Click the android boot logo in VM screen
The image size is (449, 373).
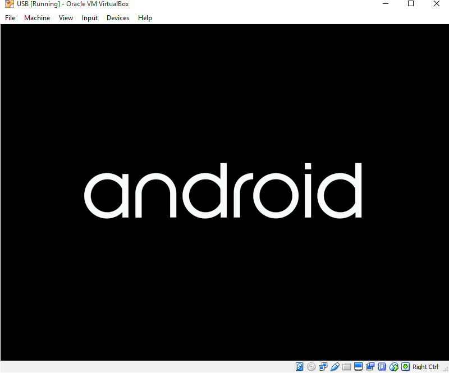pyautogui.click(x=223, y=191)
